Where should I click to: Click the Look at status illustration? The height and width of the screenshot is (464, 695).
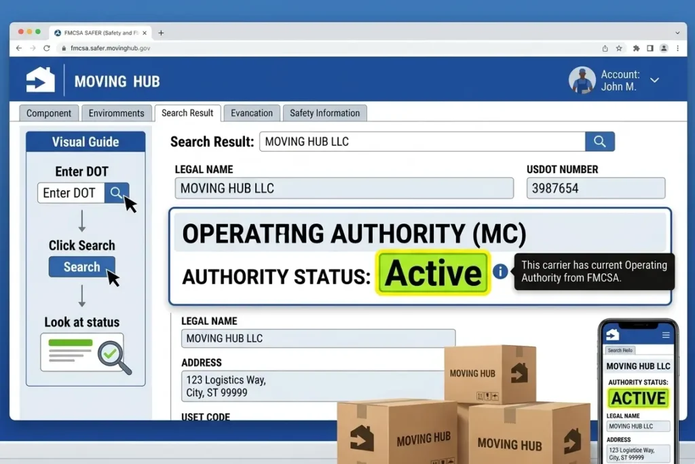86,353
